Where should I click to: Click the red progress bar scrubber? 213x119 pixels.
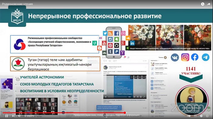[125, 113]
